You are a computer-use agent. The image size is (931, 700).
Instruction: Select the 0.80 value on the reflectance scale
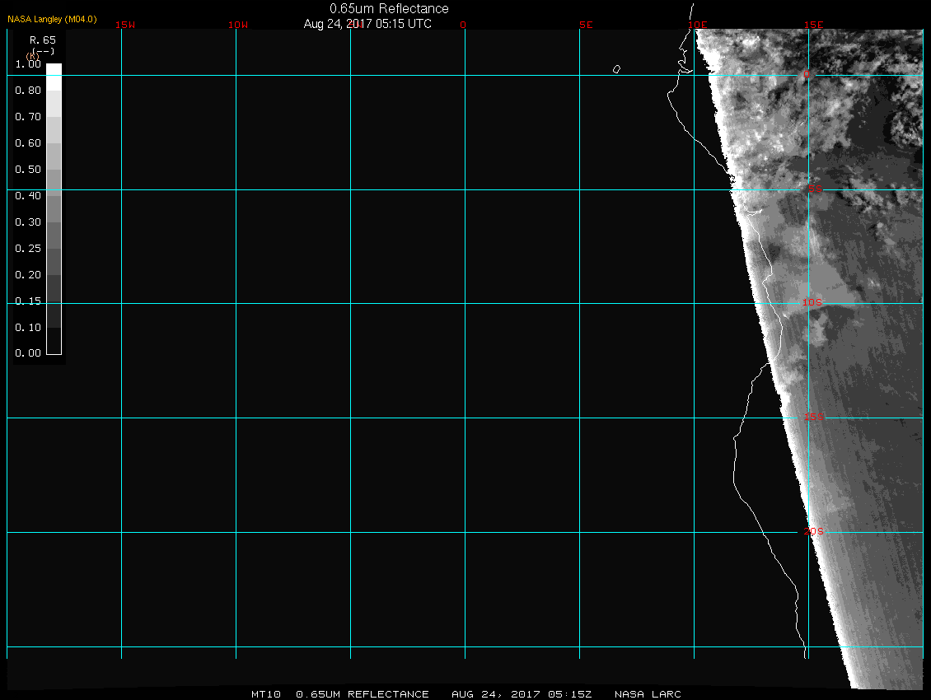pos(28,91)
